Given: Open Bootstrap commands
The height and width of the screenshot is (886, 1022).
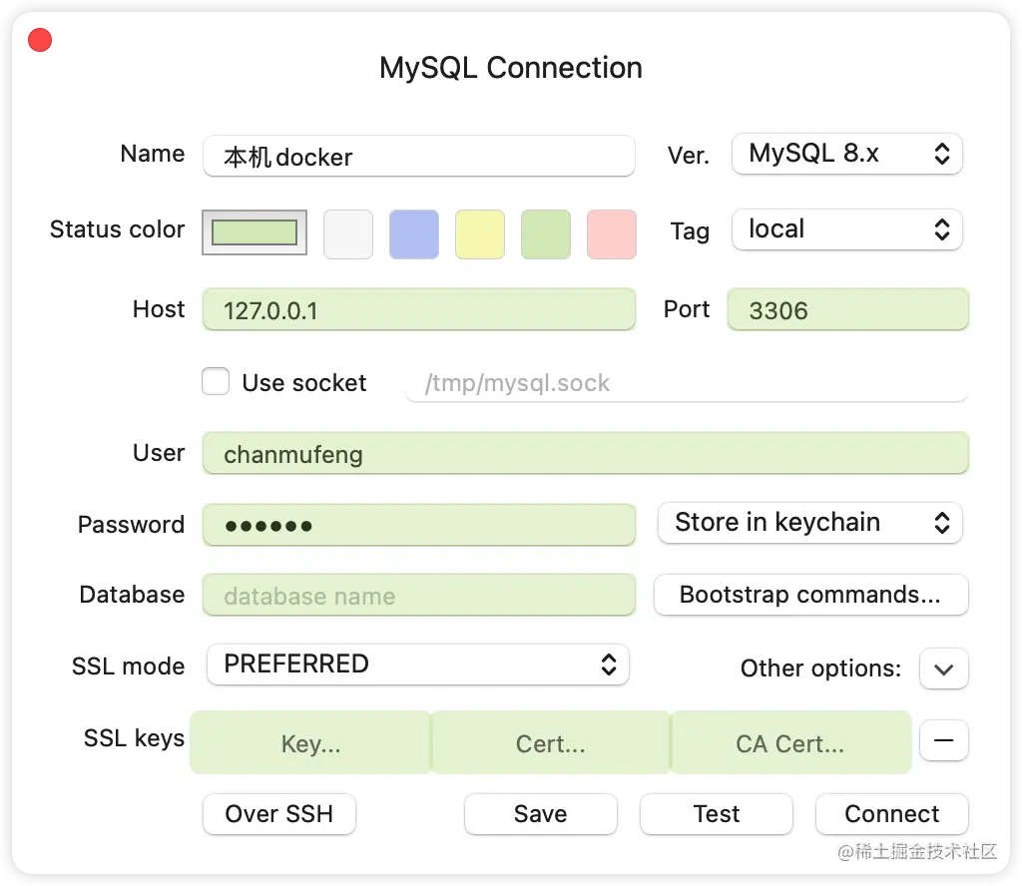Looking at the screenshot, I should click(x=810, y=594).
